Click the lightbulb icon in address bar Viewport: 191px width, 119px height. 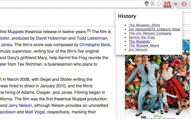click(x=147, y=4)
